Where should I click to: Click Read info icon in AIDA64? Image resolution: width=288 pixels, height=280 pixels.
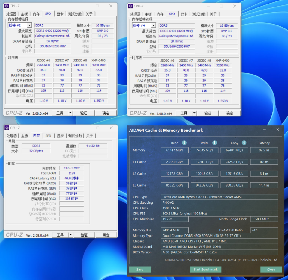coord(184,143)
